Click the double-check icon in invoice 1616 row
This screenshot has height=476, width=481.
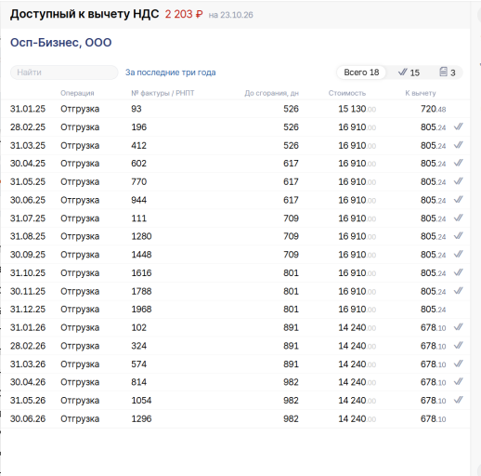pos(459,272)
